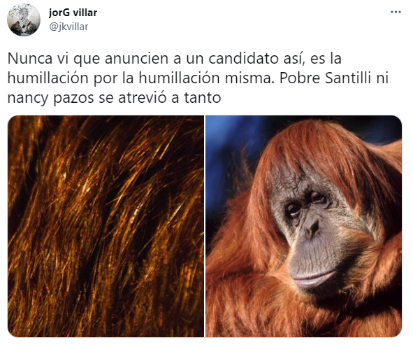Open jorG villar's profile avatar
Viewport: 413px width, 347px height.
(24, 20)
